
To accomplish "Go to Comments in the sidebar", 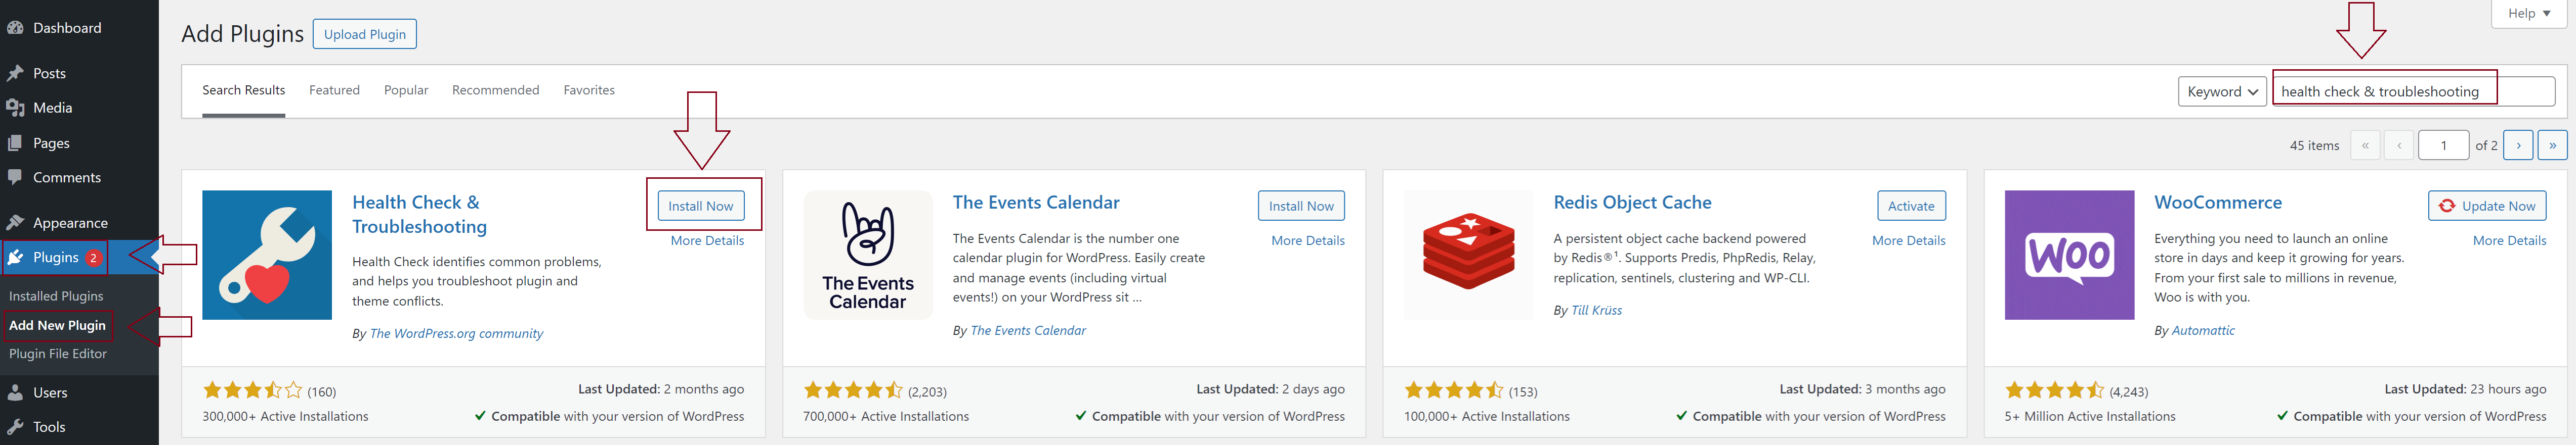I will [66, 178].
